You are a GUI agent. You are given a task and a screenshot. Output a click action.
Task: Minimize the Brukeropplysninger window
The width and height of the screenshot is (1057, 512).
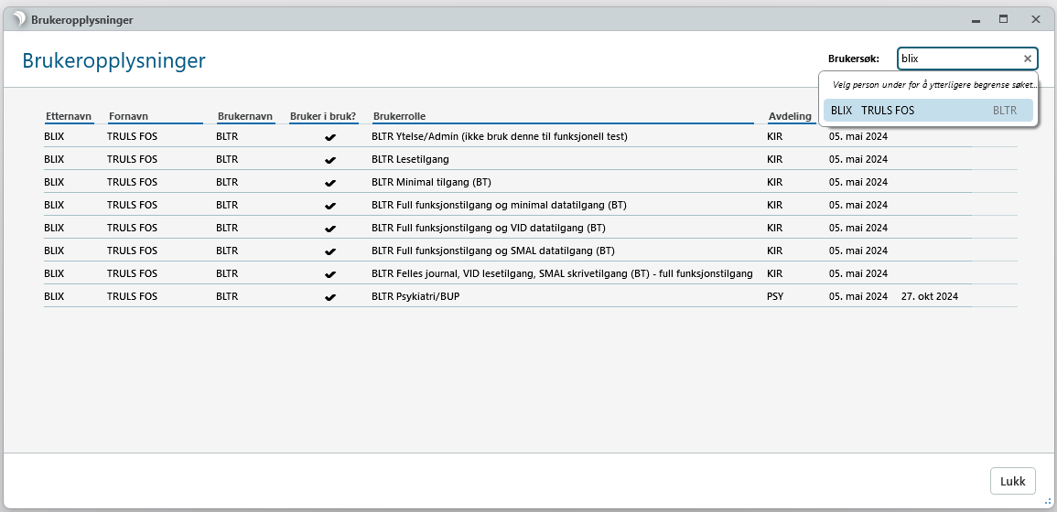[976, 19]
